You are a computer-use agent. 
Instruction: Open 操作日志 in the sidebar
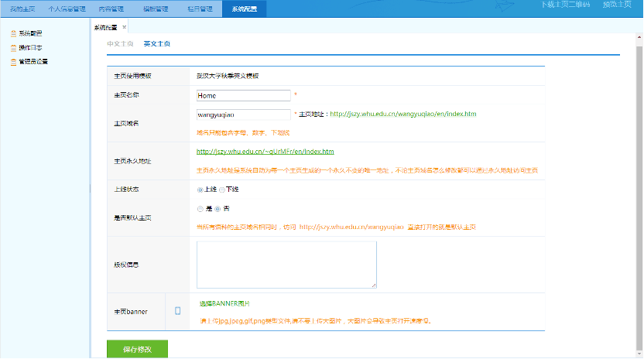coord(30,48)
